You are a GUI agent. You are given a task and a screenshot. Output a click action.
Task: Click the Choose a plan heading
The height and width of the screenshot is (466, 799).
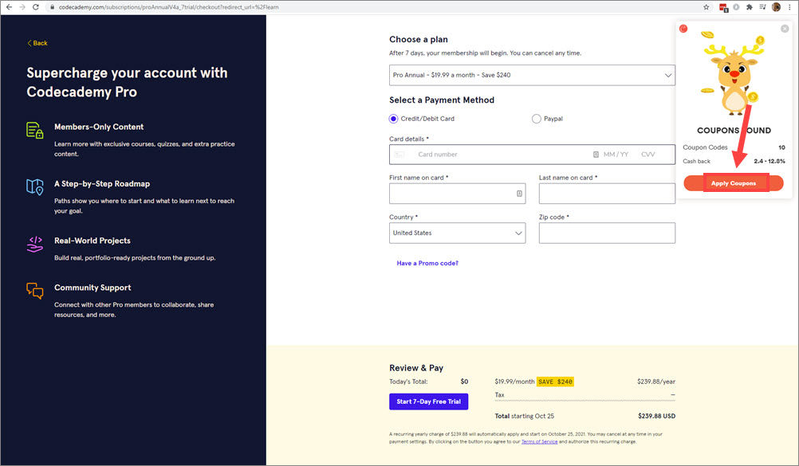point(419,39)
